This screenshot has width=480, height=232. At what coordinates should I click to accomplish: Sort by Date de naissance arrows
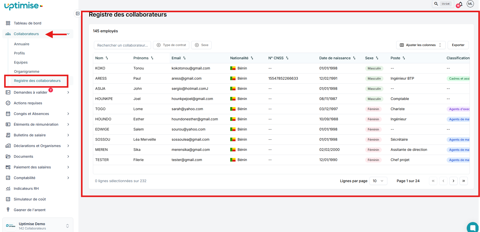(354, 58)
